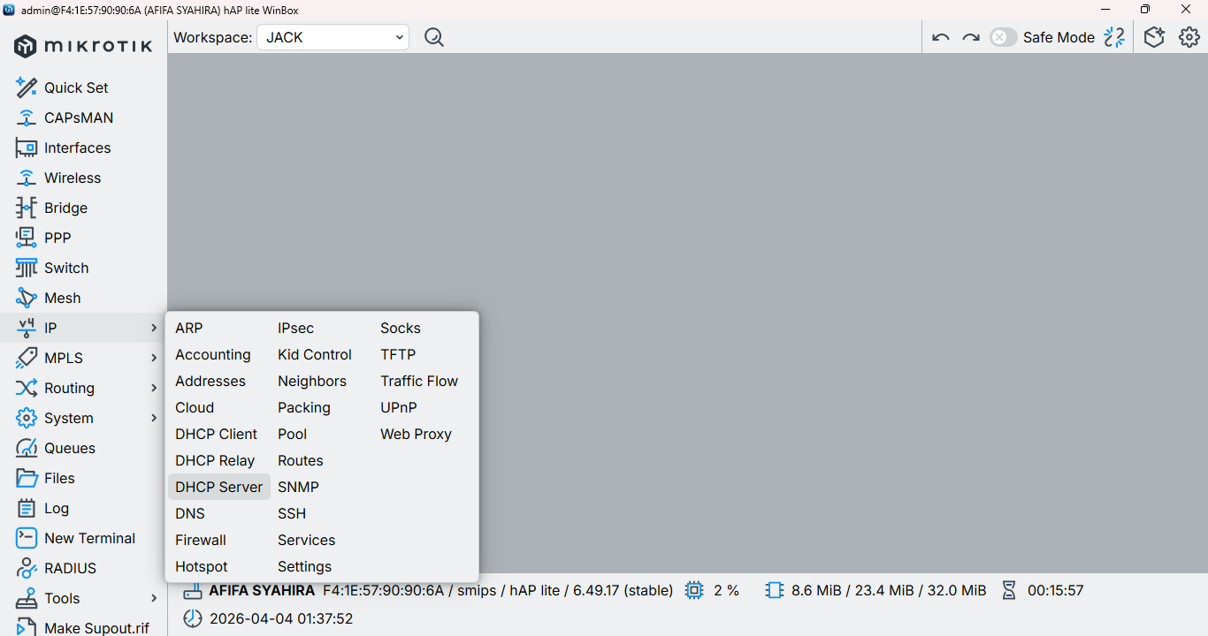Open the settings gear icon

point(1189,37)
